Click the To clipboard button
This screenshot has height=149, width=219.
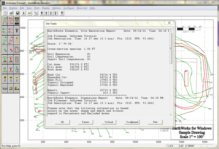pyautogui.click(x=132, y=122)
